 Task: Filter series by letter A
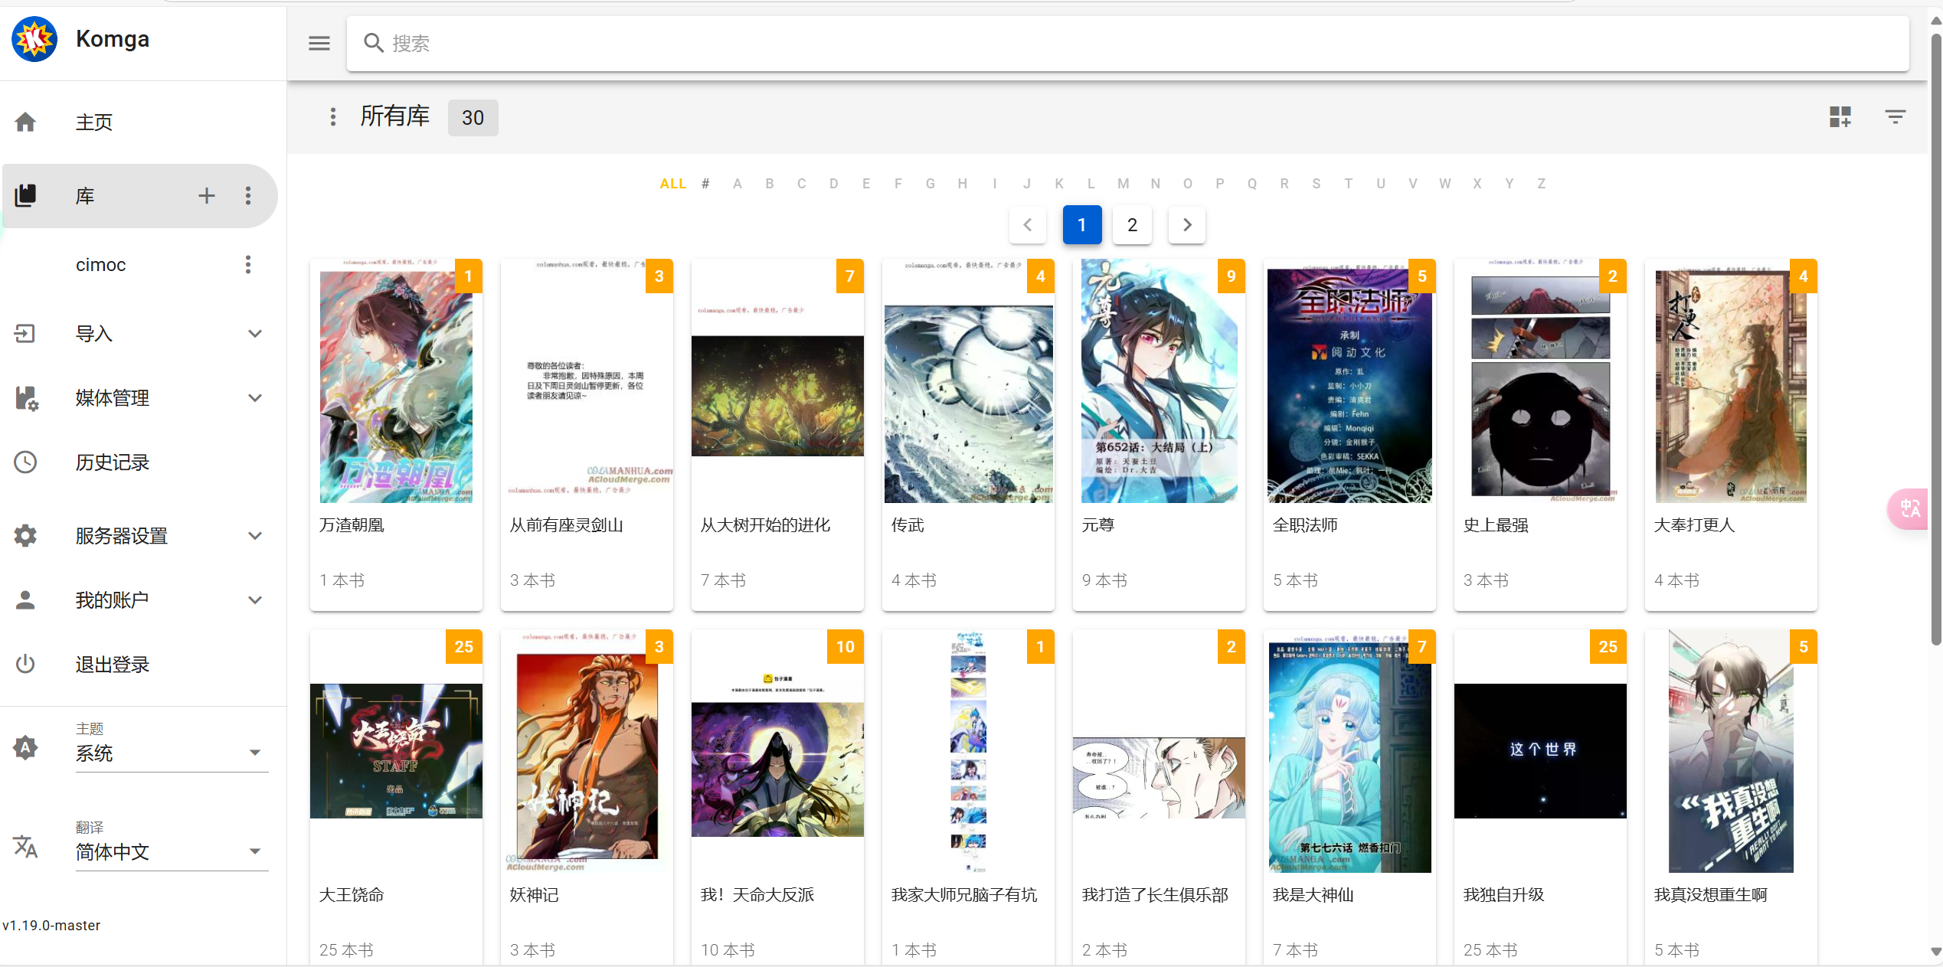coord(738,184)
